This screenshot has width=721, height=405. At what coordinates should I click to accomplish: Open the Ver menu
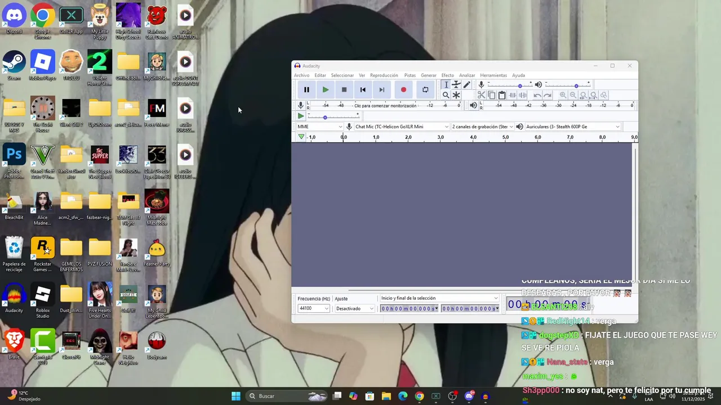[x=362, y=75]
